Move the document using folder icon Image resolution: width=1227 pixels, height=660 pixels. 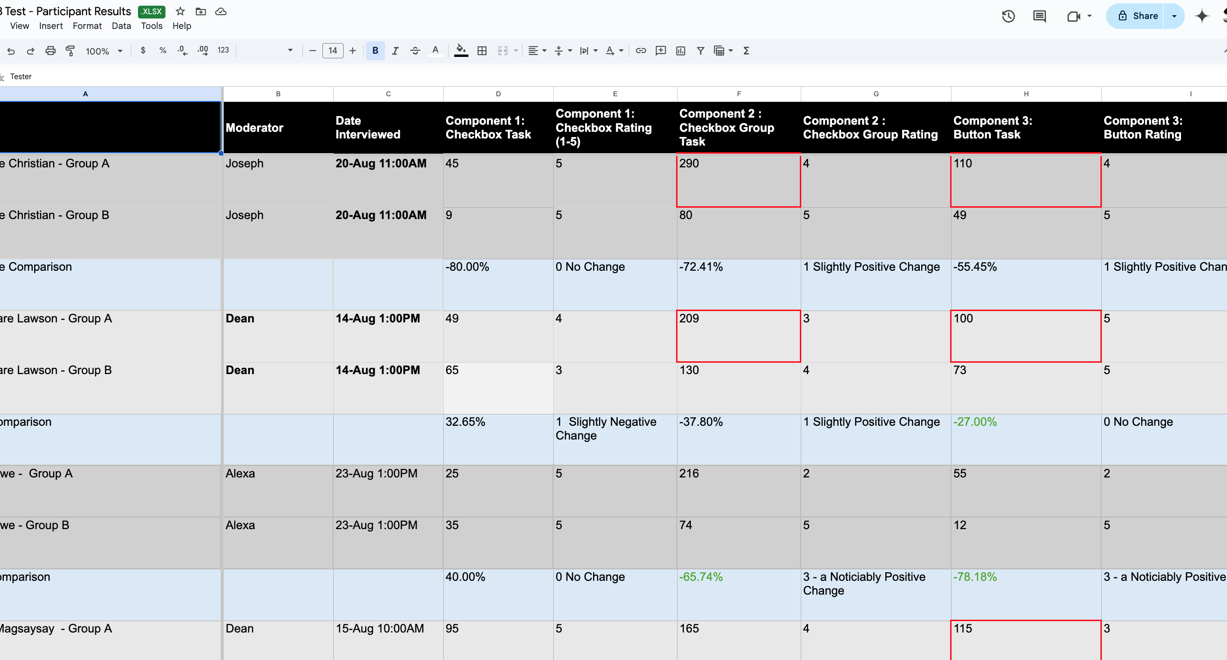[x=201, y=11]
